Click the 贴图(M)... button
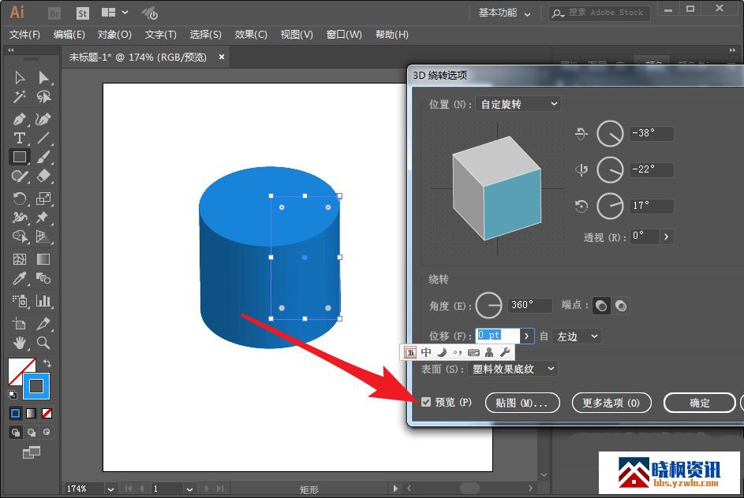The width and height of the screenshot is (744, 498). click(522, 403)
